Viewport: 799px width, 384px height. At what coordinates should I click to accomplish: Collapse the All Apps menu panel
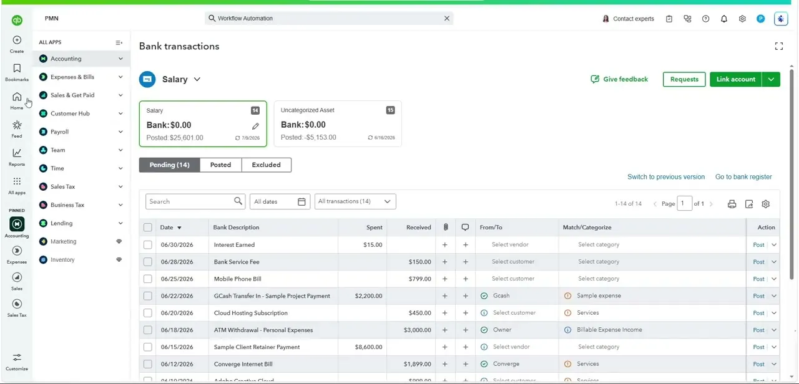(x=119, y=42)
